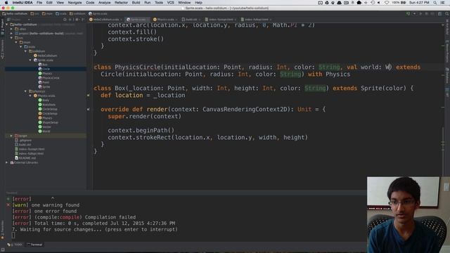Click the override gutter marker beside render
The height and width of the screenshot is (253, 450).
[89, 110]
